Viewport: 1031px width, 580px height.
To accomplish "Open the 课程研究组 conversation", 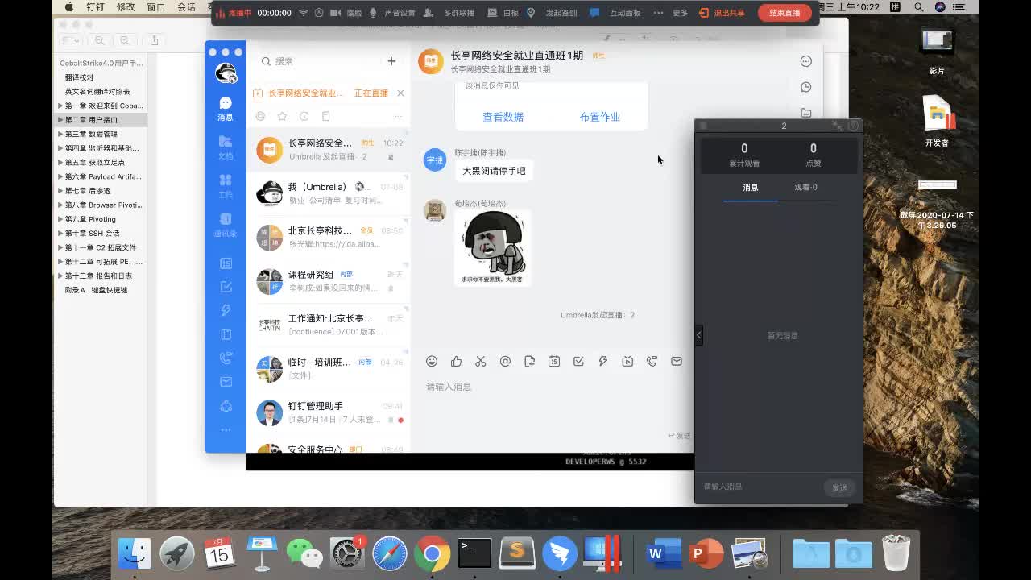I will click(329, 281).
